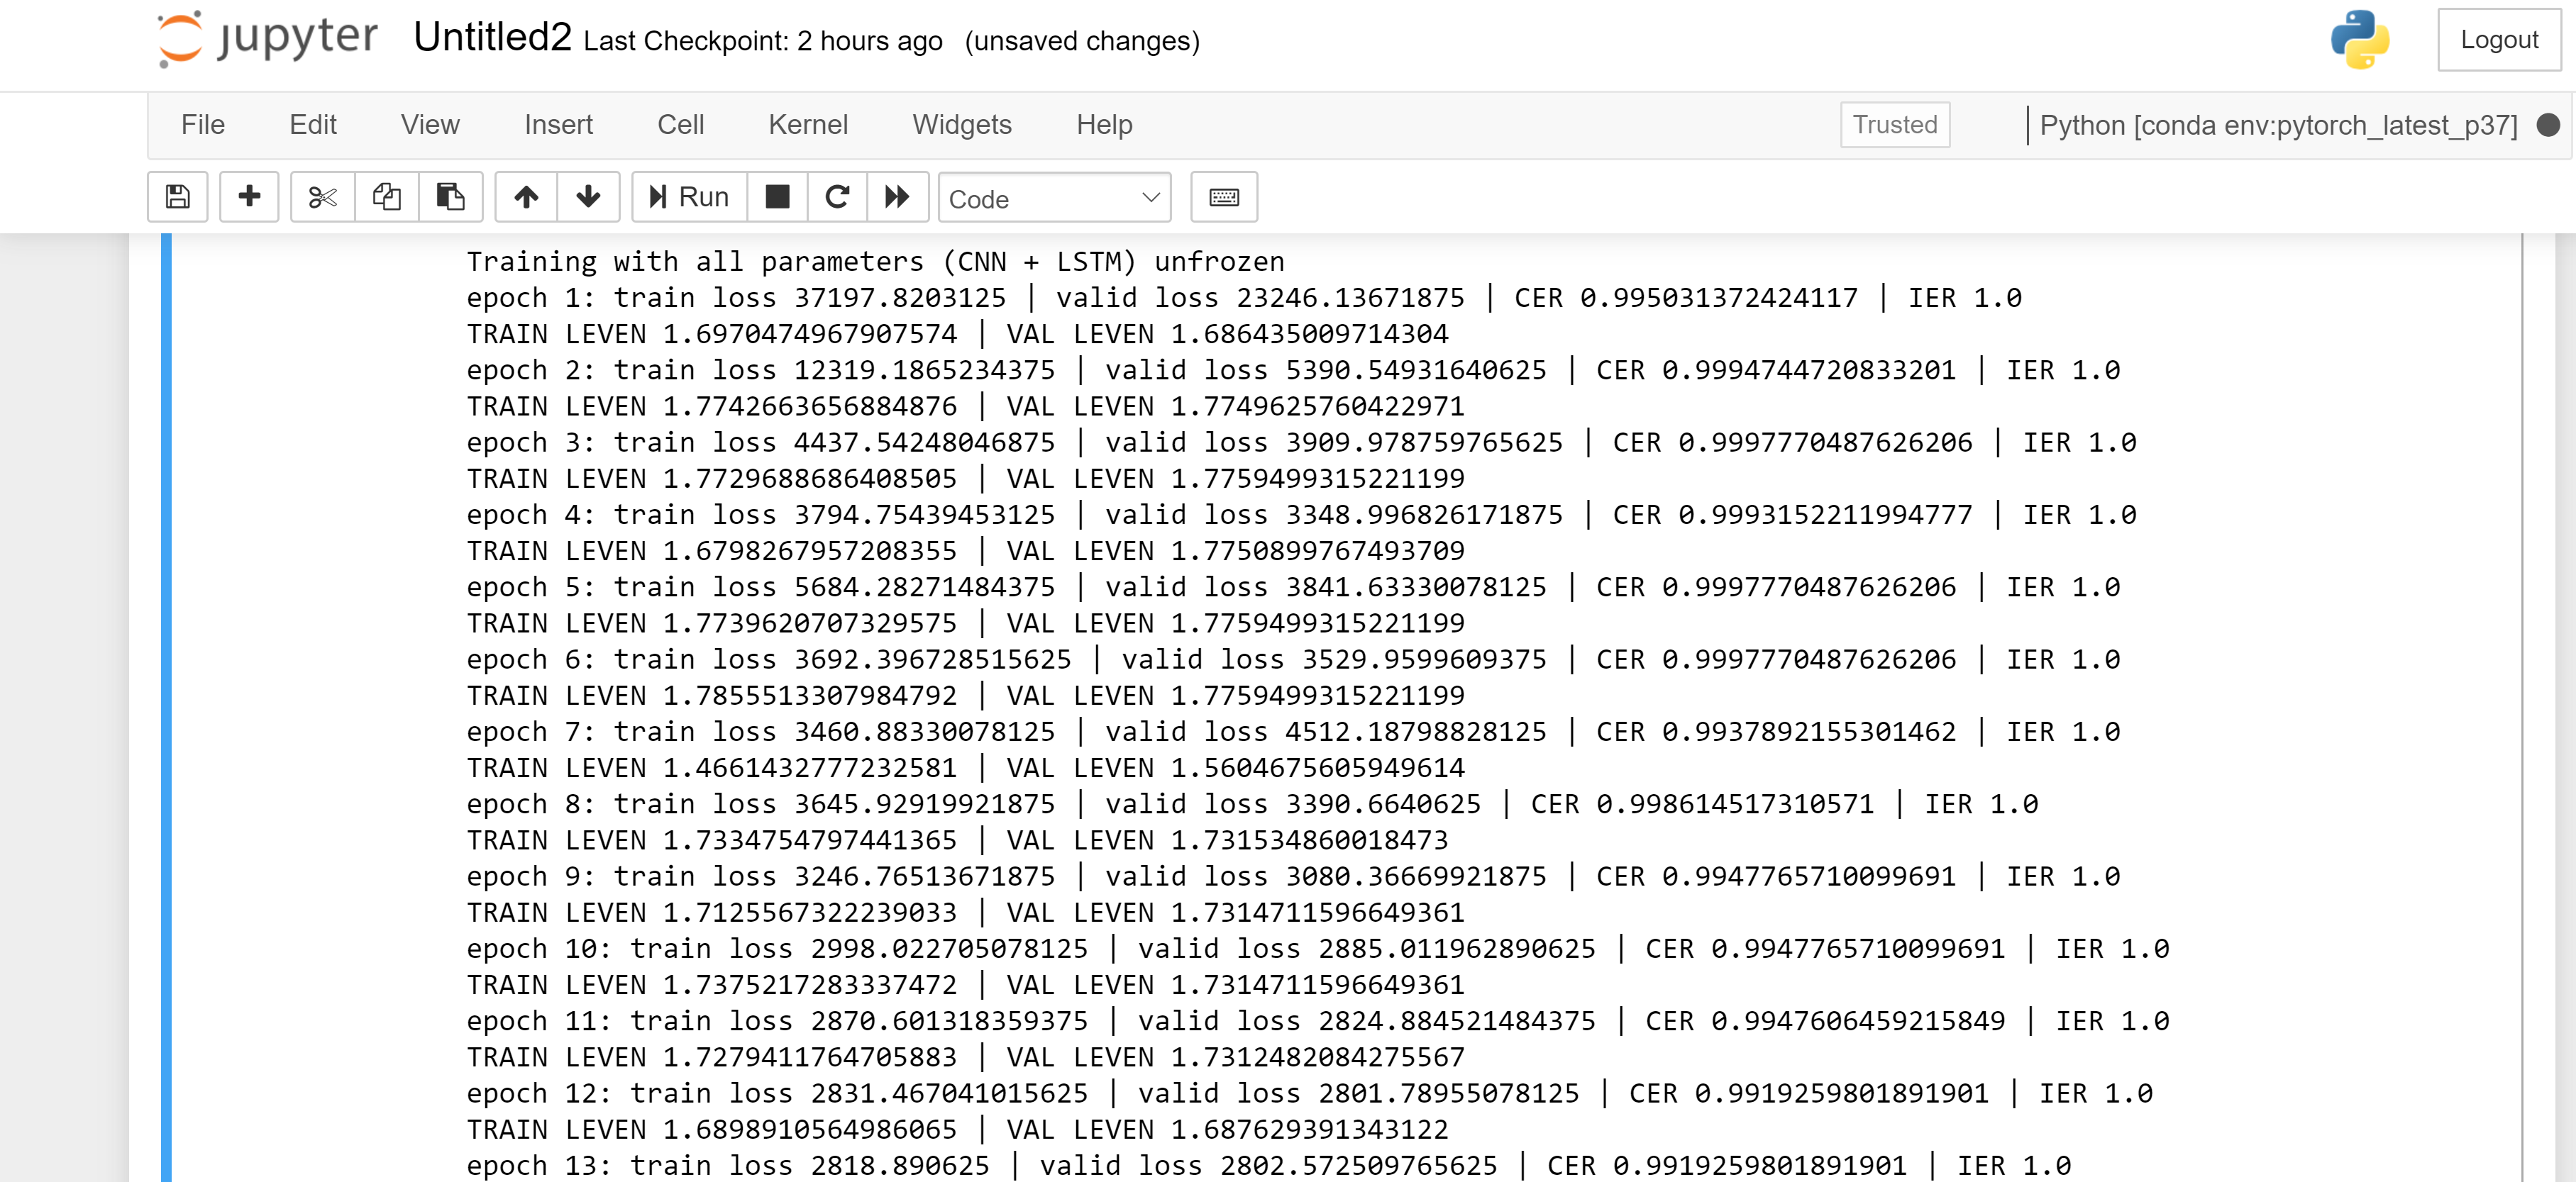Open the cell type dropdown showing Code

pos(1054,198)
